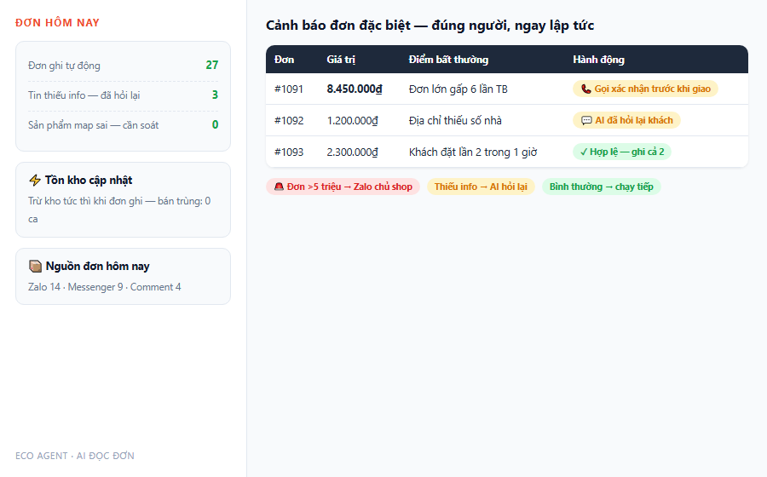Click the count 0 for mis-mapped products
The image size is (767, 477).
[x=215, y=124]
